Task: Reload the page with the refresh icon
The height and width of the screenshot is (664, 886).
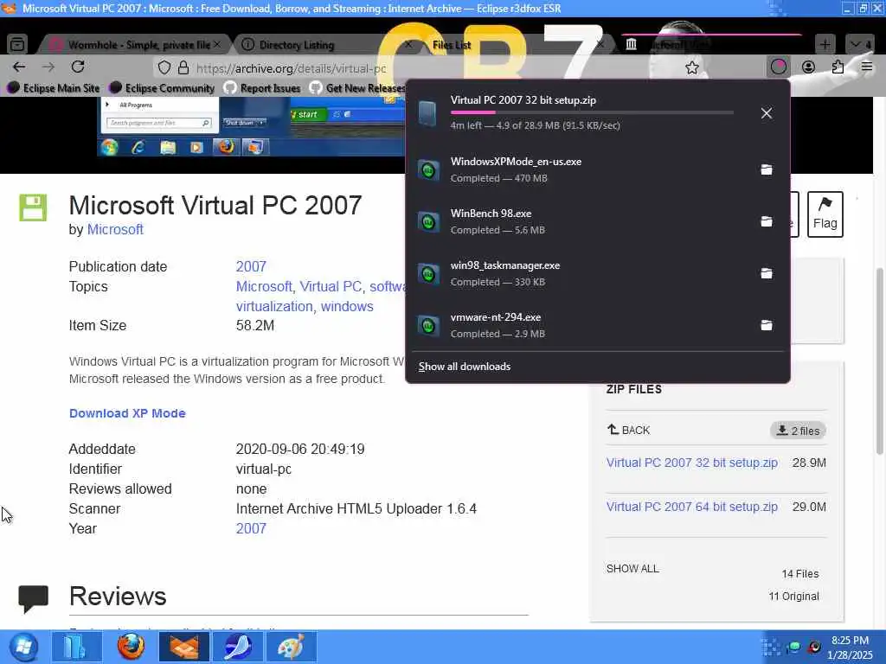Action: (x=78, y=67)
